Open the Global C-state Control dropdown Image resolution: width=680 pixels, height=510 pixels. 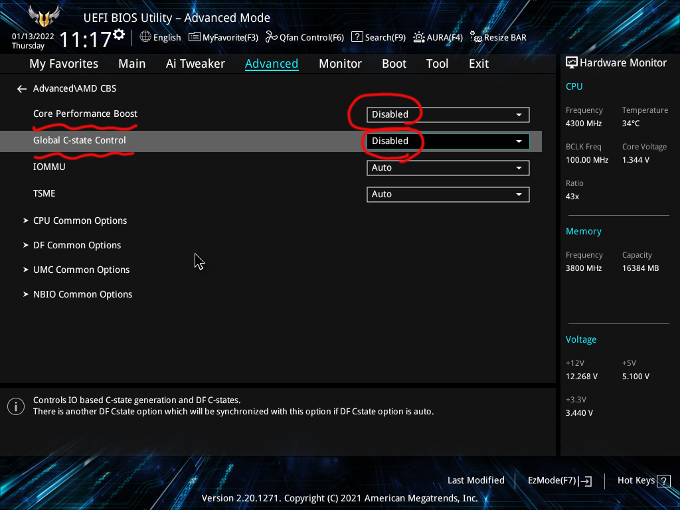pos(448,141)
